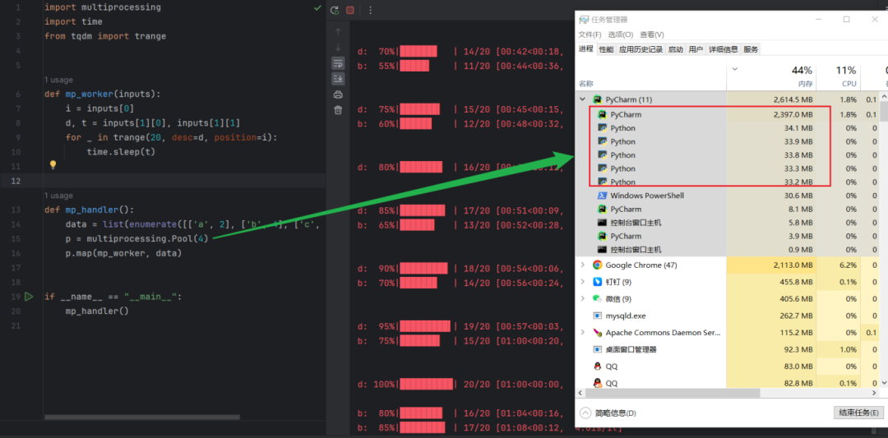Click the print icon in console sidebar
This screenshot has width=888, height=438.
coord(338,95)
